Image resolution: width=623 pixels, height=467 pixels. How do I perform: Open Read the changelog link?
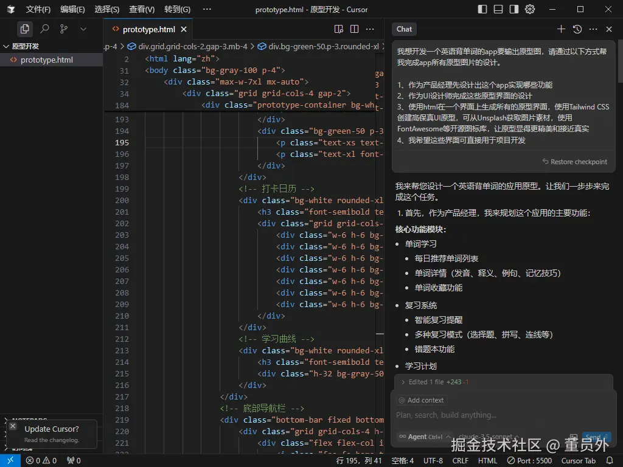click(x=52, y=440)
